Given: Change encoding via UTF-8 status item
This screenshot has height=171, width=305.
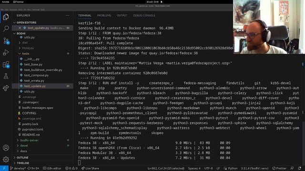Looking at the screenshot, I should (208, 168).
